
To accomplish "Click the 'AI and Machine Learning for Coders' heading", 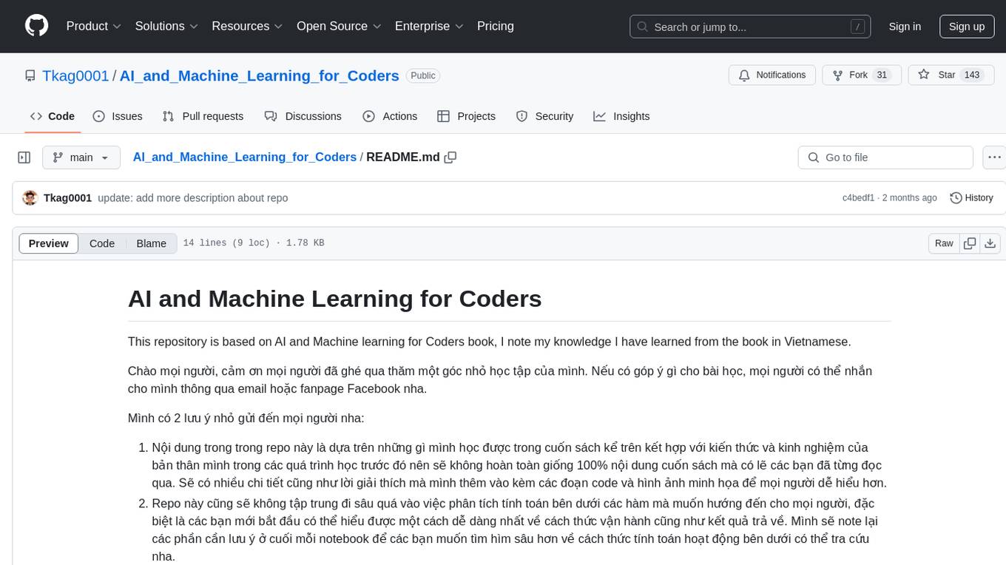I will coord(334,299).
